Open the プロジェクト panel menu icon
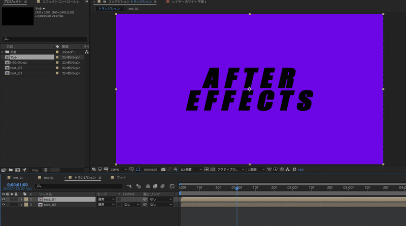406x226 pixels. (x=25, y=2)
